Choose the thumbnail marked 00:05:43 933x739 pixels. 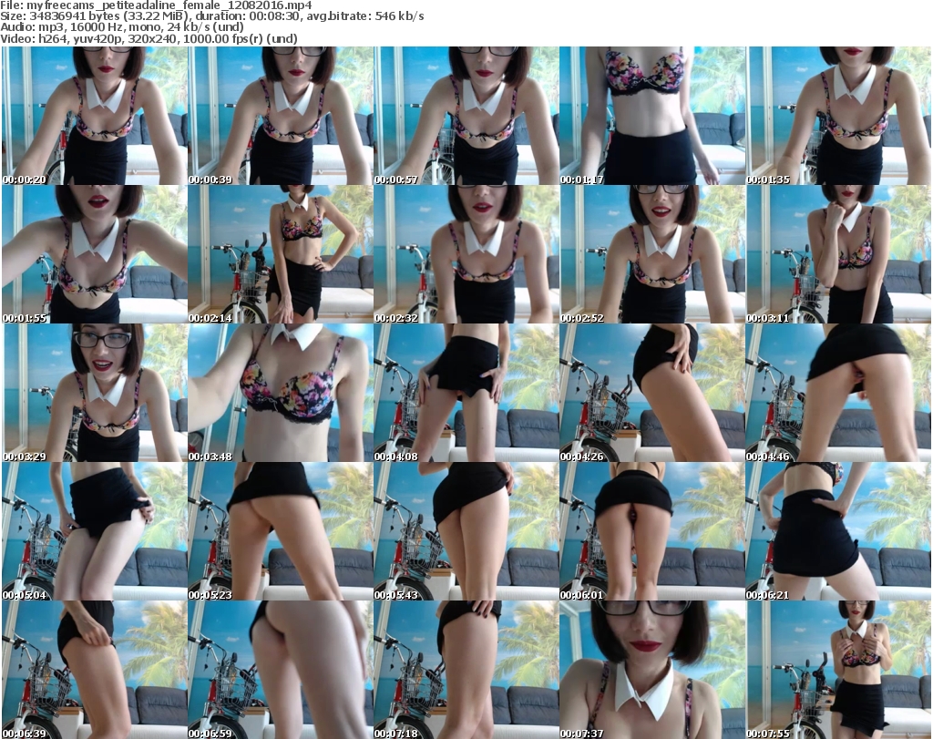click(466, 531)
